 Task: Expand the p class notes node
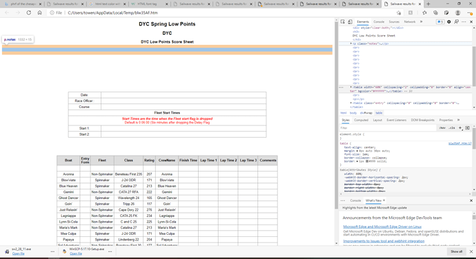point(351,43)
